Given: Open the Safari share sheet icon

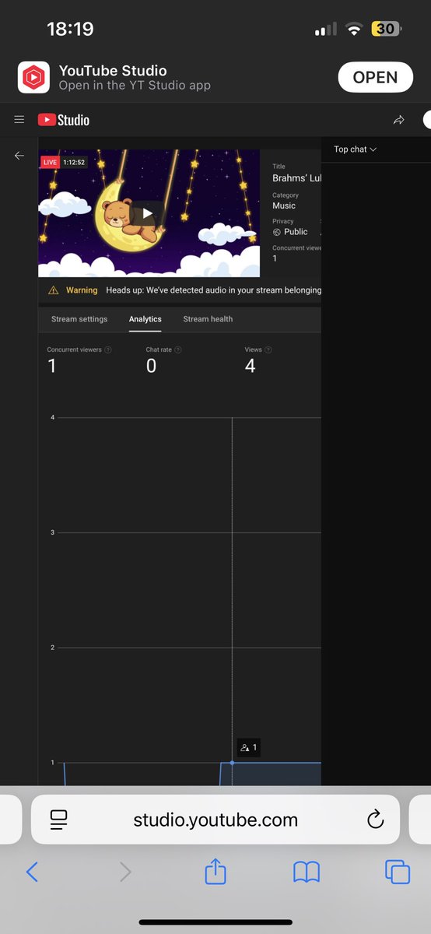Looking at the screenshot, I should 215,871.
